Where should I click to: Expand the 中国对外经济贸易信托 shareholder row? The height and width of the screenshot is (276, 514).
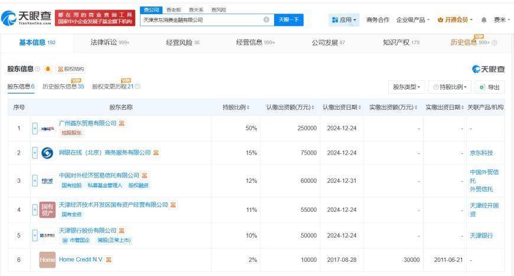[35, 180]
